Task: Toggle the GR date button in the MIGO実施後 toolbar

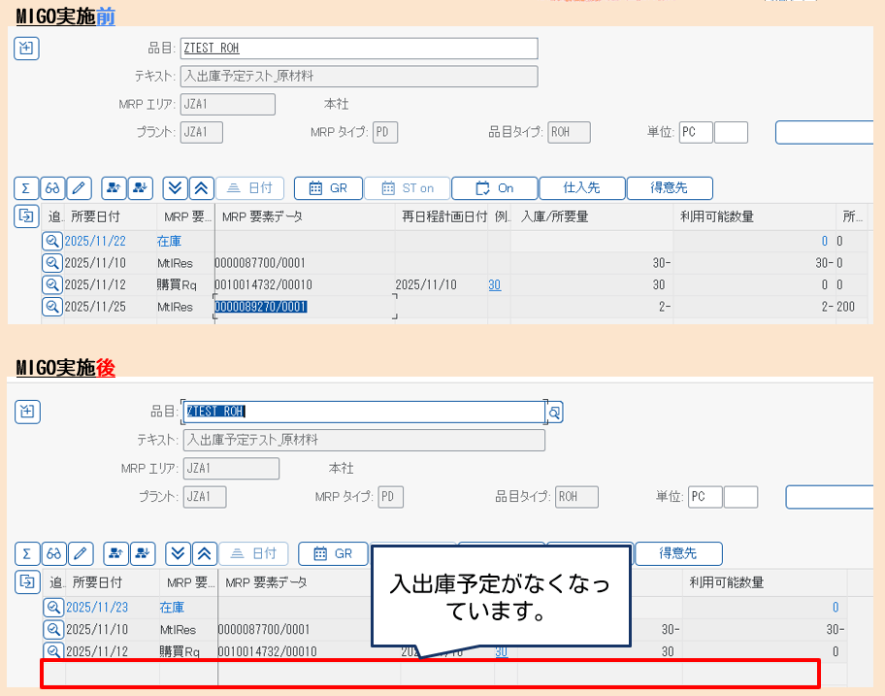Action: pos(333,553)
